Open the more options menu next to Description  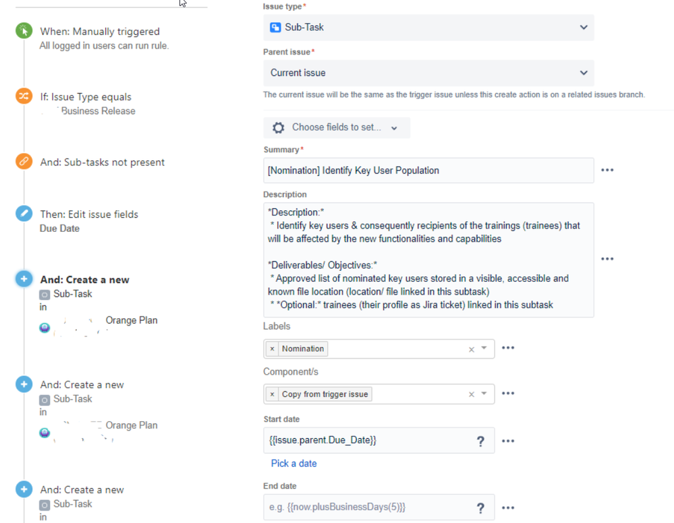(x=607, y=259)
